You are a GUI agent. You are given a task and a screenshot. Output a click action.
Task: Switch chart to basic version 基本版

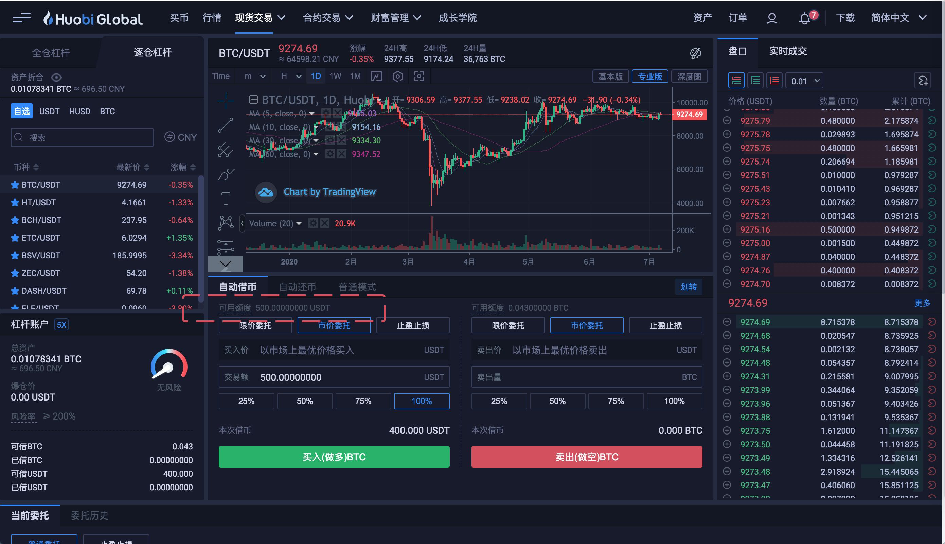pos(611,76)
